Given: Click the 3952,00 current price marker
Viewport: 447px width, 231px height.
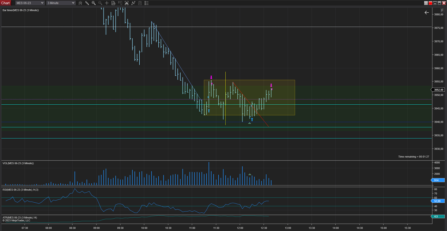Looking at the screenshot, I should (x=438, y=90).
